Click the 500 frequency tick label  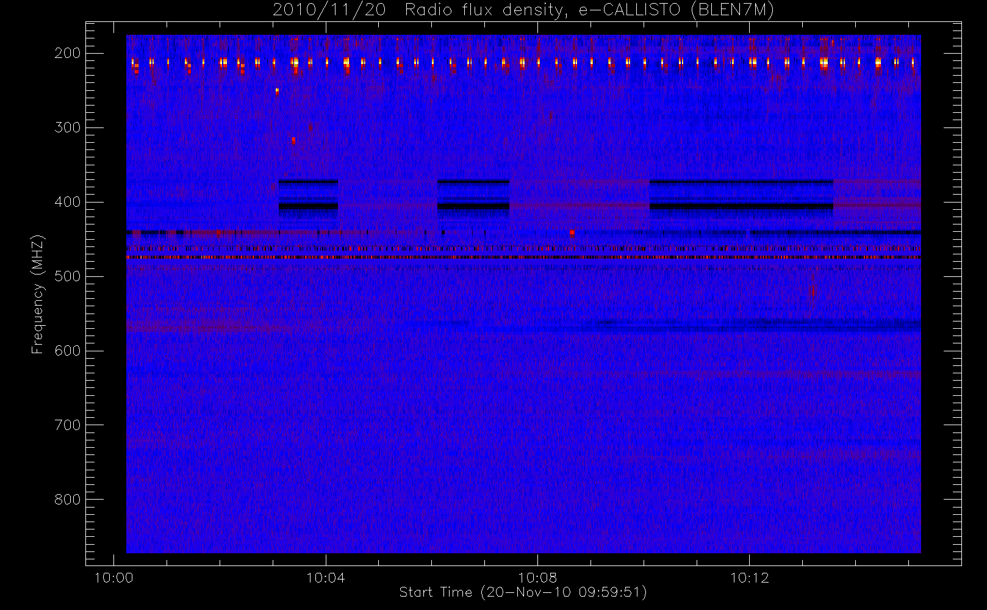[68, 276]
